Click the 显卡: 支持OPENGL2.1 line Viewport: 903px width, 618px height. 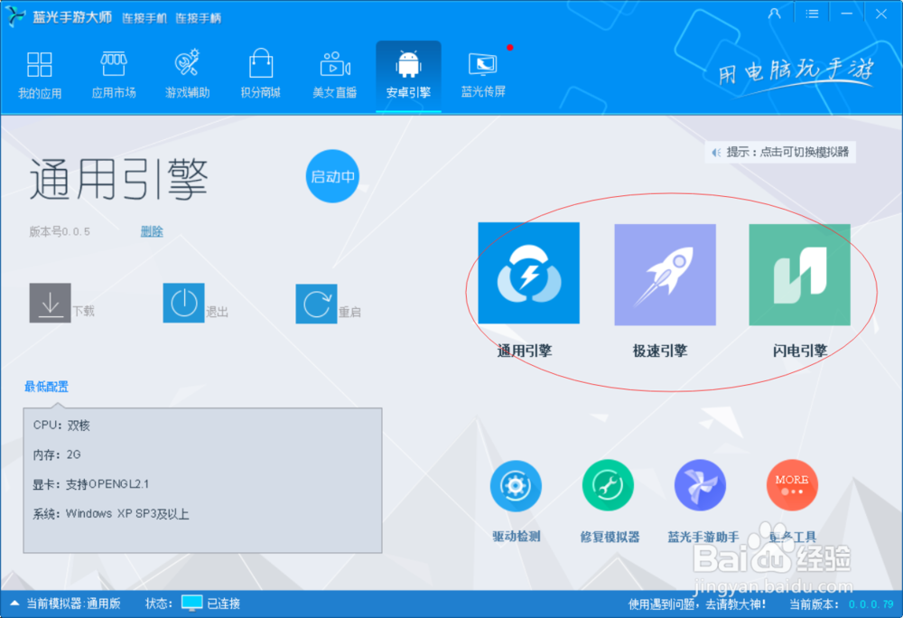[91, 483]
